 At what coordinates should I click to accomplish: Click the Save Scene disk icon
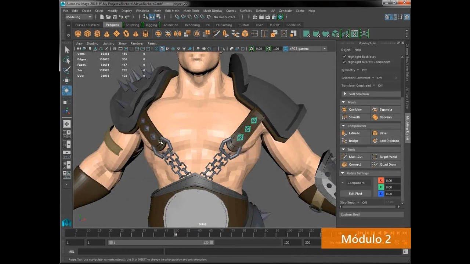click(x=115, y=17)
